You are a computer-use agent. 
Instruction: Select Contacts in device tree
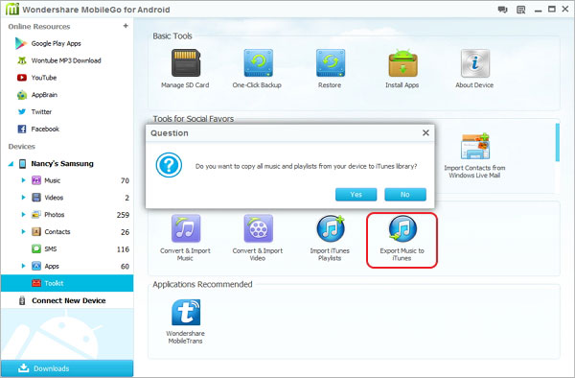pyautogui.click(x=57, y=231)
